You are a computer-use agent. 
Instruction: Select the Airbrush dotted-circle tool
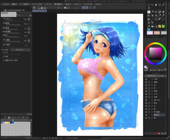[x=156, y=12]
